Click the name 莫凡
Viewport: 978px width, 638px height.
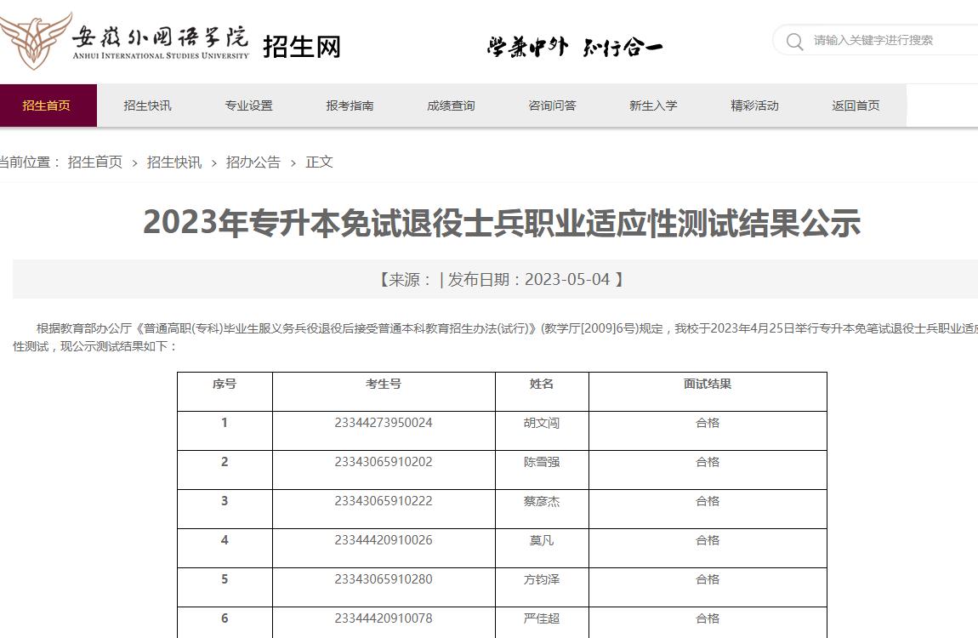pos(542,540)
